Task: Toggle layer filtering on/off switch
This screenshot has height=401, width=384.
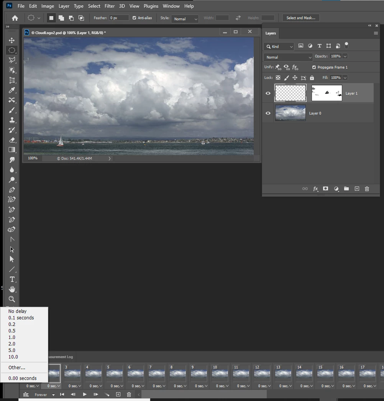Action: (346, 46)
